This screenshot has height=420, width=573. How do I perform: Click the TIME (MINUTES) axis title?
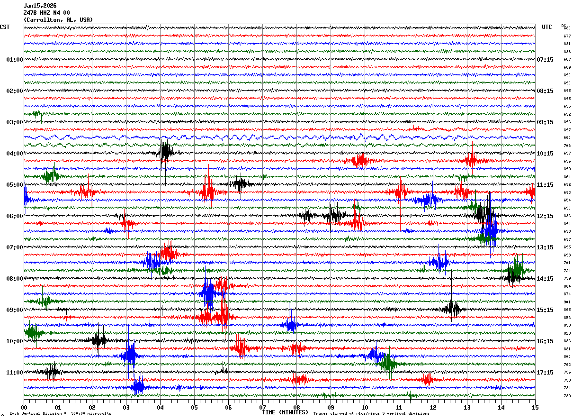285,412
